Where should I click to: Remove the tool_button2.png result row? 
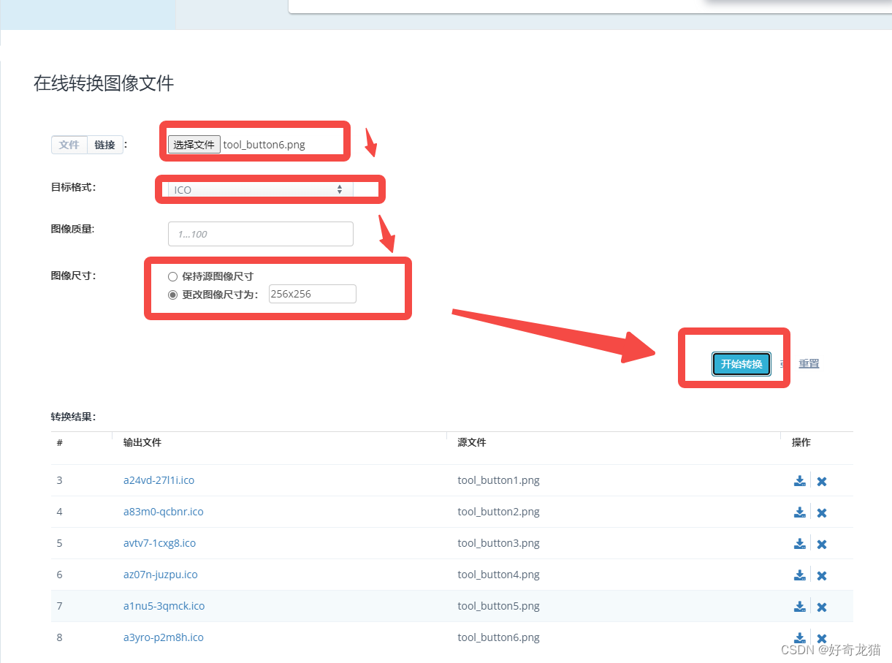point(821,512)
